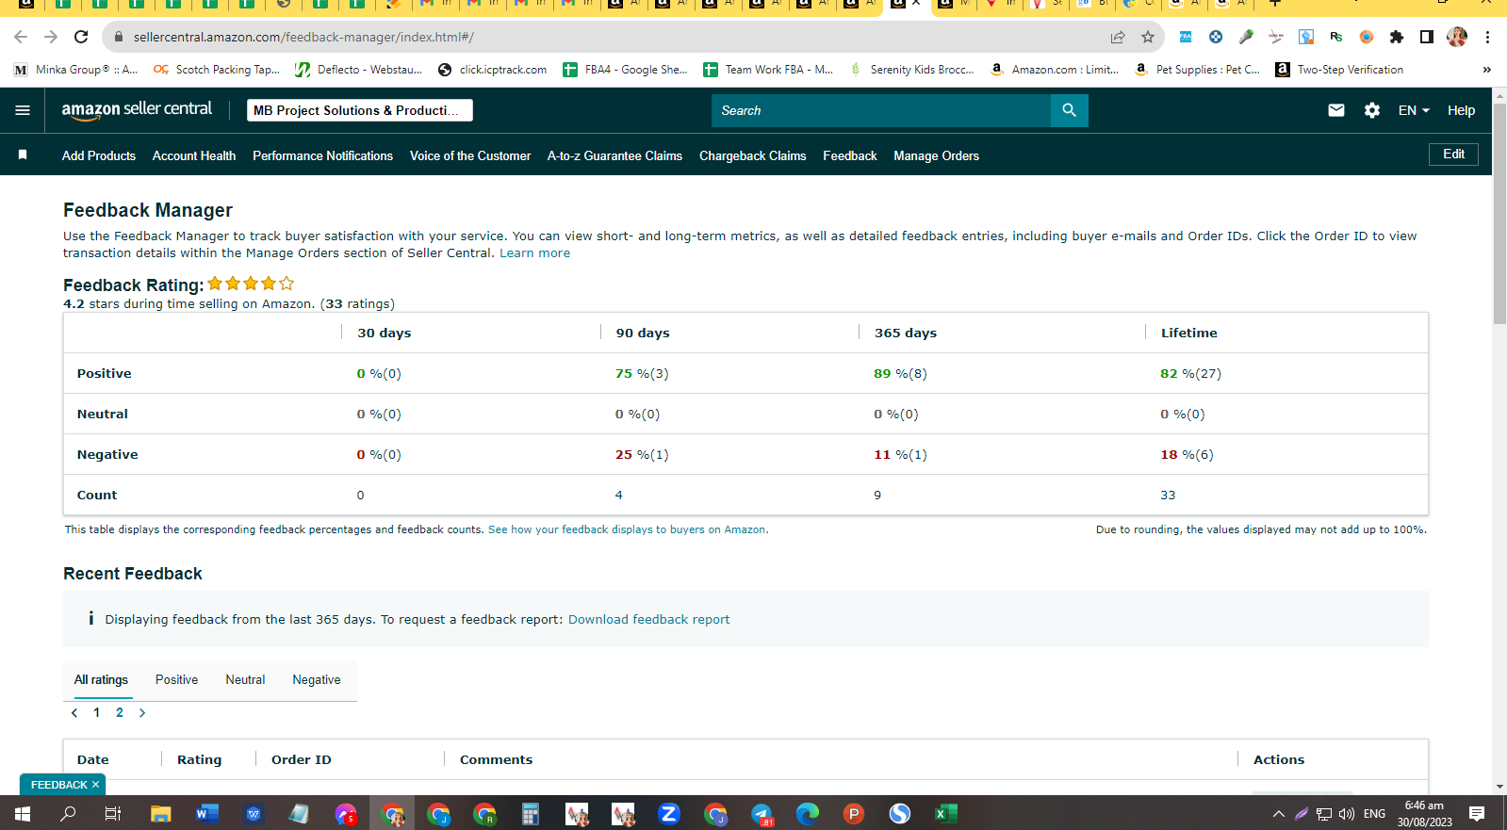
Task: Open Microsoft Edge from the taskbar
Action: [808, 814]
